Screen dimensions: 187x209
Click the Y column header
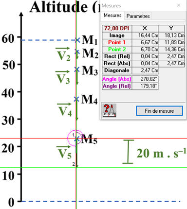click(x=171, y=28)
